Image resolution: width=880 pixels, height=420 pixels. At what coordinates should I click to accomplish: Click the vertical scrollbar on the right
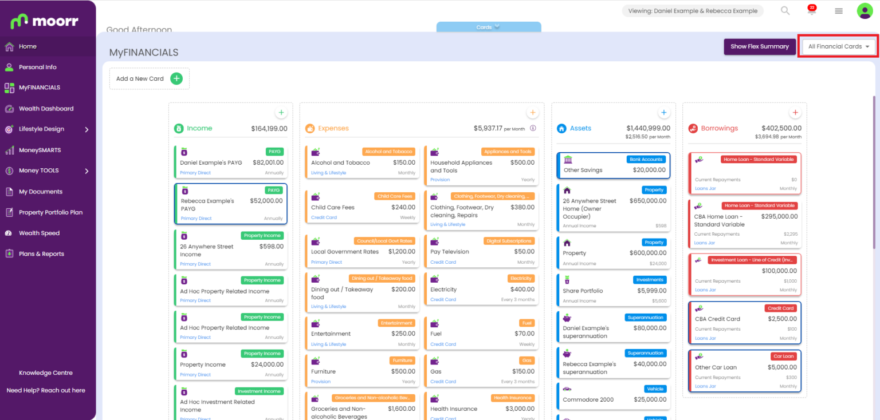point(874,172)
